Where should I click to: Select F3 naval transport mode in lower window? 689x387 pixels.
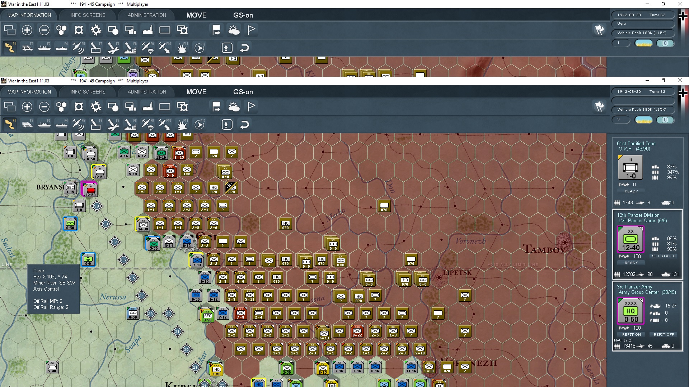tap(44, 125)
